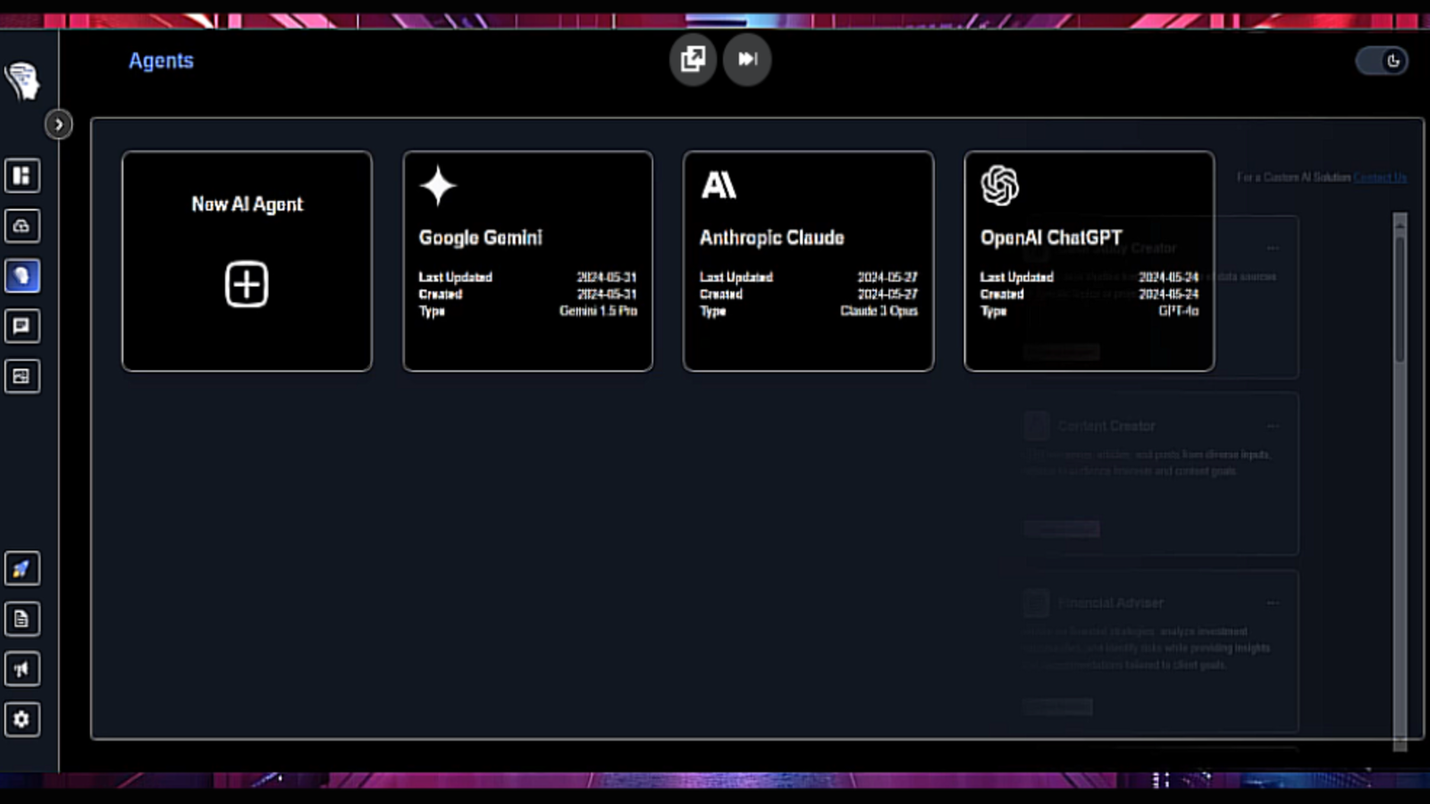This screenshot has width=1430, height=804.
Task: Click the faded Content Creator template card title
Action: point(1106,426)
